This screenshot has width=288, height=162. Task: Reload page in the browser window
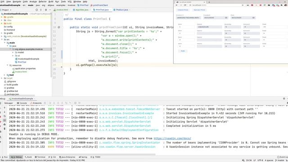[x=185, y=5]
